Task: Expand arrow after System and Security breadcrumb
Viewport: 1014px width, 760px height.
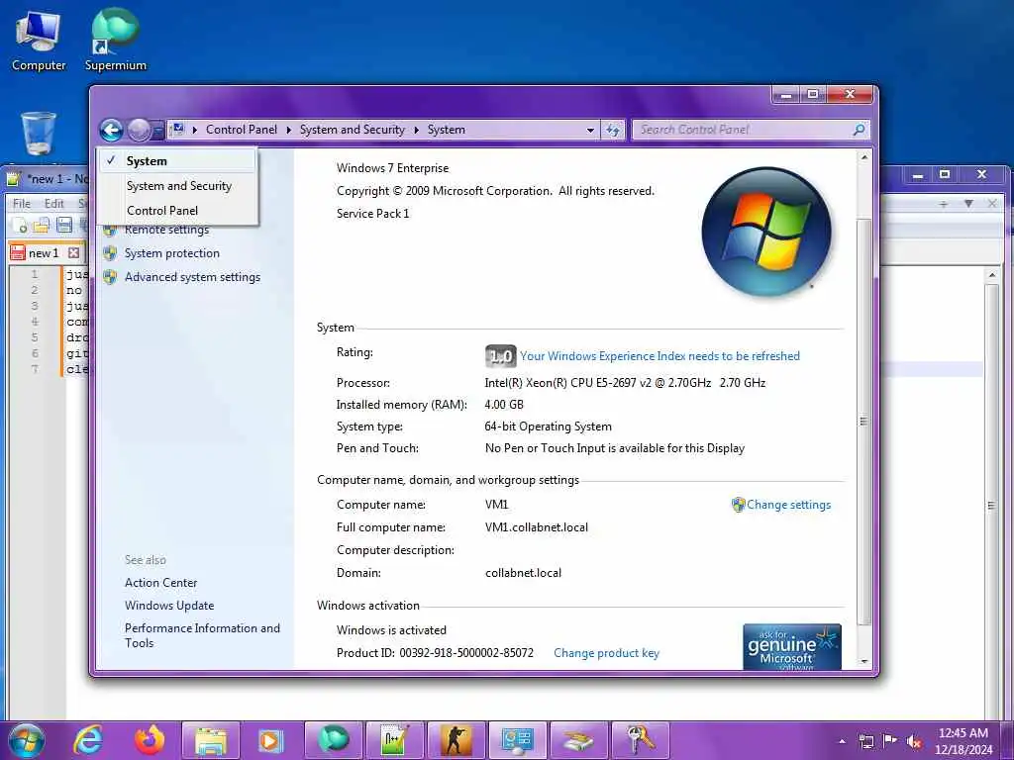Action: click(416, 130)
